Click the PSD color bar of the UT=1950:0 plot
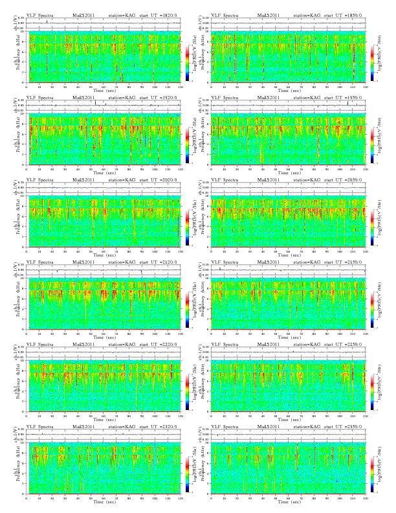Viewport: 396px width, 513px height. (x=372, y=145)
